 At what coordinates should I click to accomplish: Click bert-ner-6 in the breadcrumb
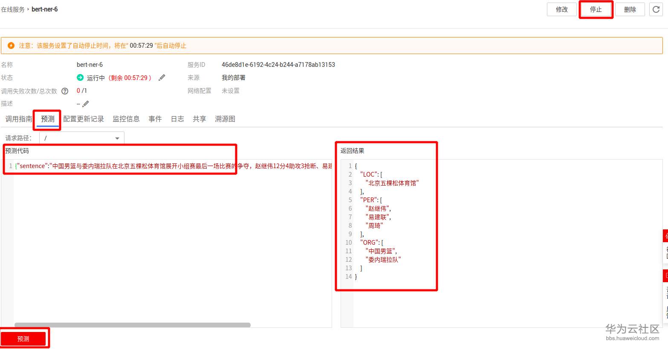[x=45, y=9]
